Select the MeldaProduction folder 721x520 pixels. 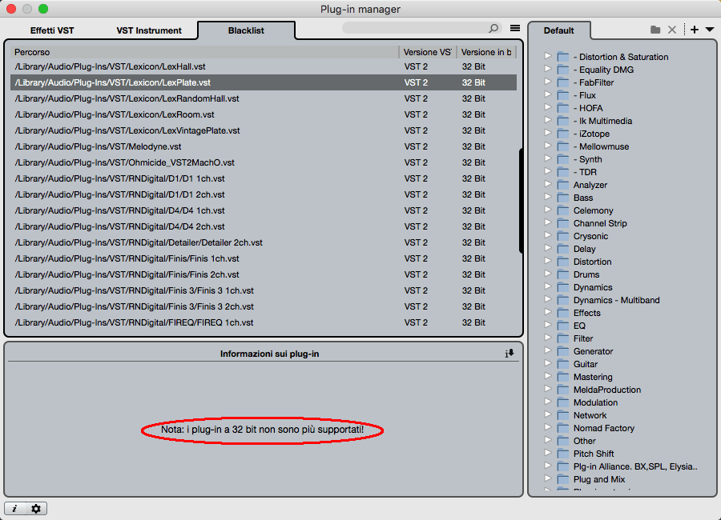coord(607,390)
